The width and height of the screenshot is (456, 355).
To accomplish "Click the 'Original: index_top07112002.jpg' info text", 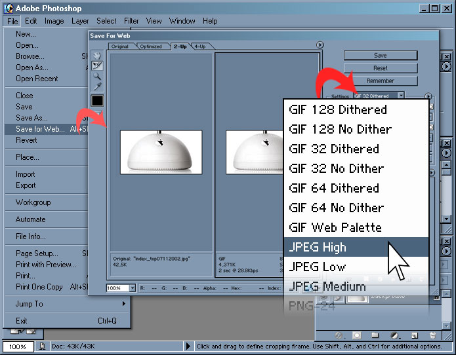I will [151, 259].
